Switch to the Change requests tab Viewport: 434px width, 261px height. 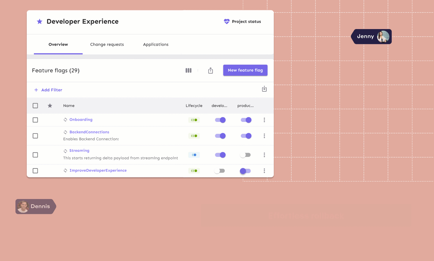click(x=107, y=44)
